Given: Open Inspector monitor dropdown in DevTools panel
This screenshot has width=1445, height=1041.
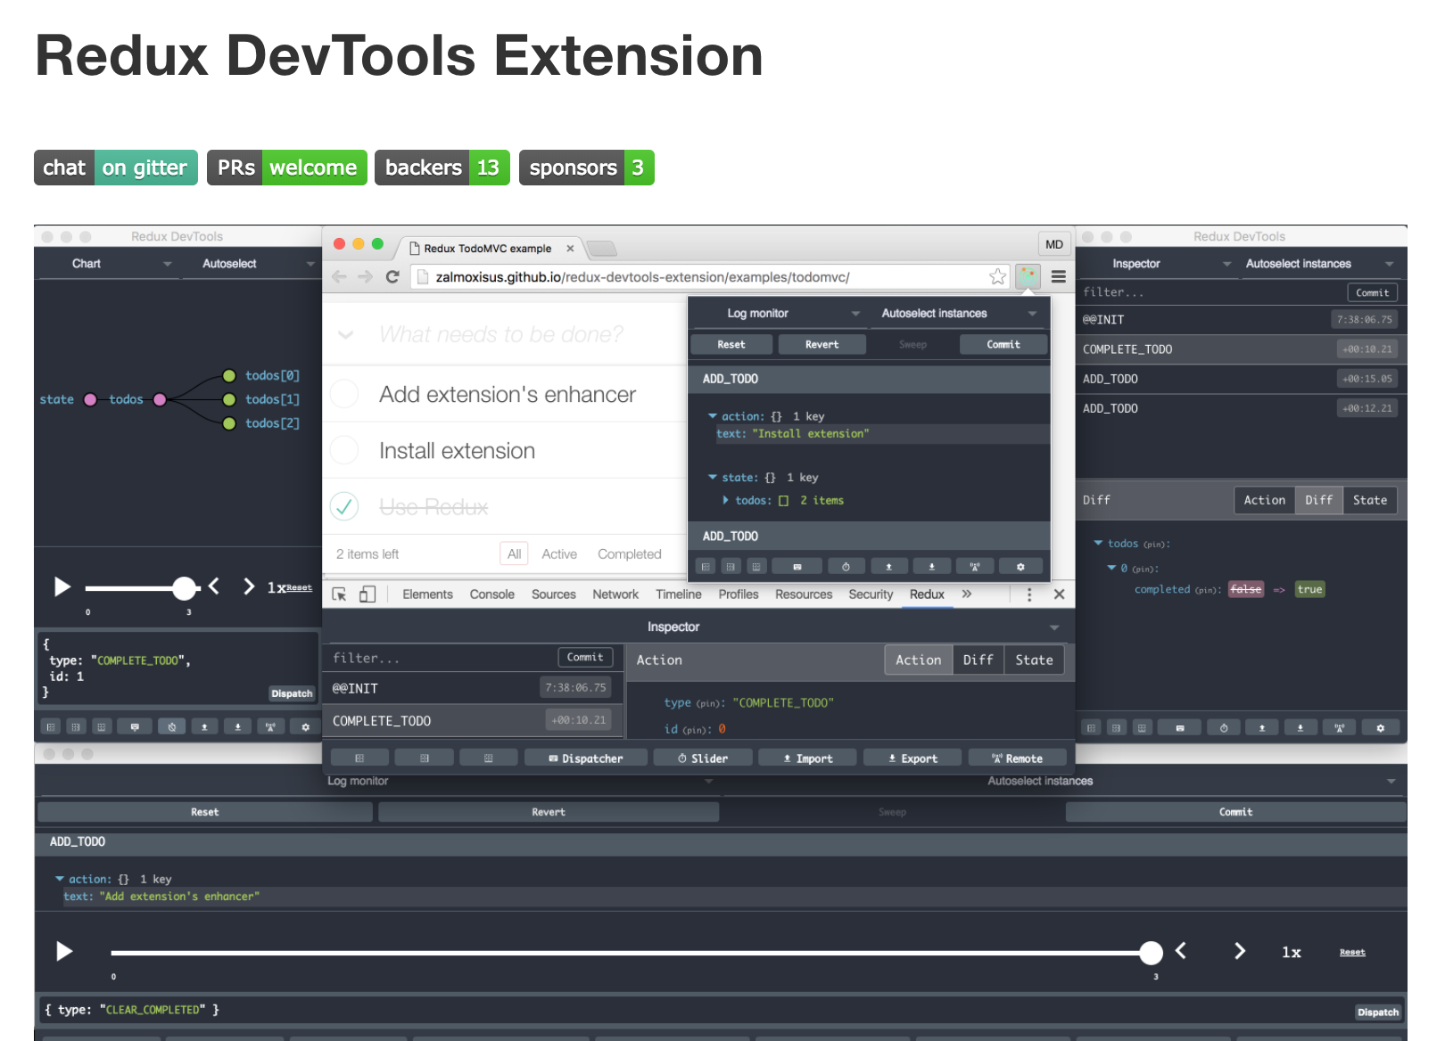Looking at the screenshot, I should tap(698, 627).
